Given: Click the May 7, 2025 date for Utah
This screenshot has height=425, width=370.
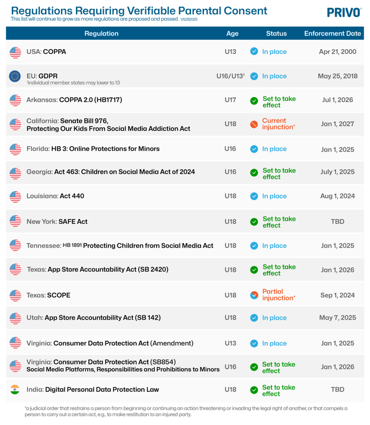Looking at the screenshot, I should [x=337, y=318].
